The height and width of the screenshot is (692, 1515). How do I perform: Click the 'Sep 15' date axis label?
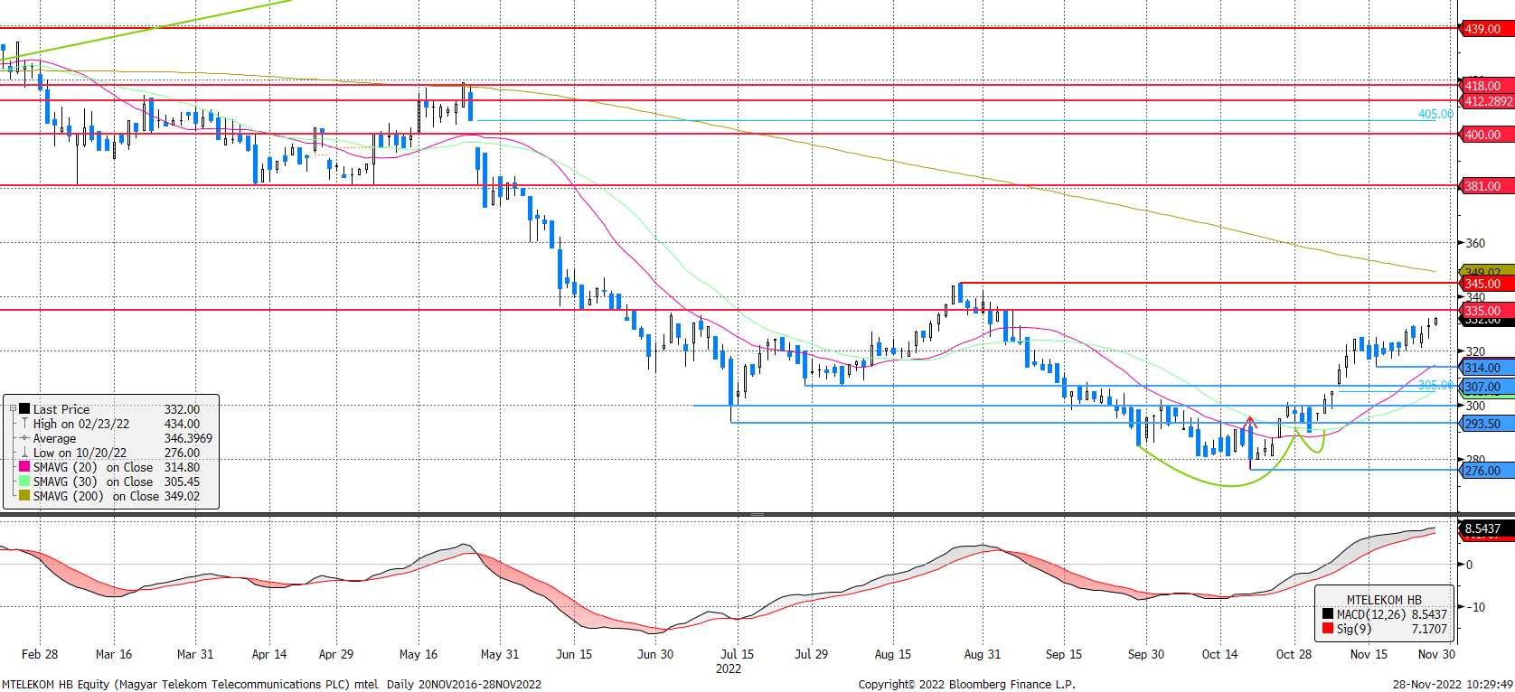1064,654
